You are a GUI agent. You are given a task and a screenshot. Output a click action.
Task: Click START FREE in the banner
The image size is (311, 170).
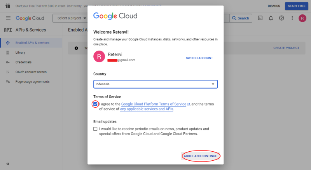coord(297,6)
